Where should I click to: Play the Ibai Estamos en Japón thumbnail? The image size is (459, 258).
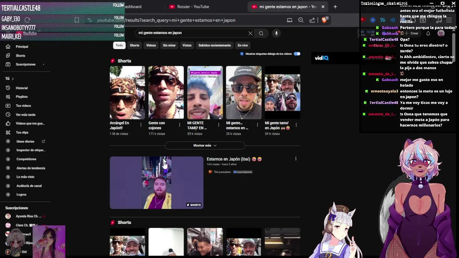coord(157,182)
